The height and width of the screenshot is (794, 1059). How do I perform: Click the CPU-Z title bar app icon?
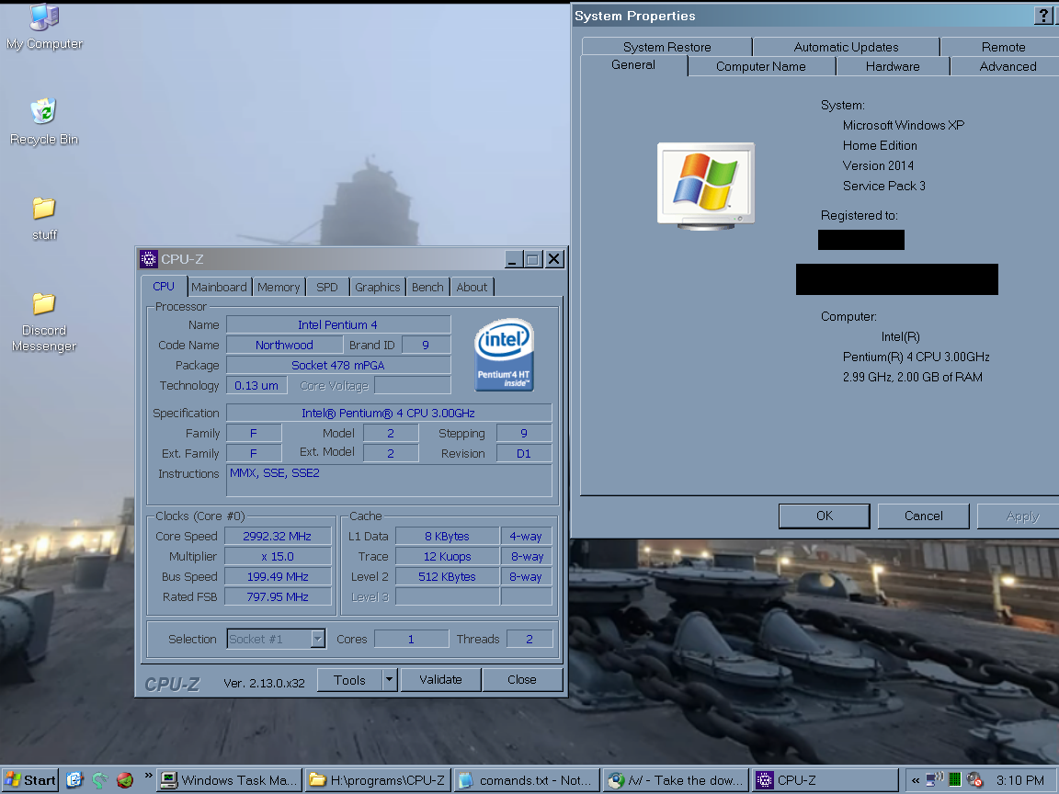(x=149, y=258)
